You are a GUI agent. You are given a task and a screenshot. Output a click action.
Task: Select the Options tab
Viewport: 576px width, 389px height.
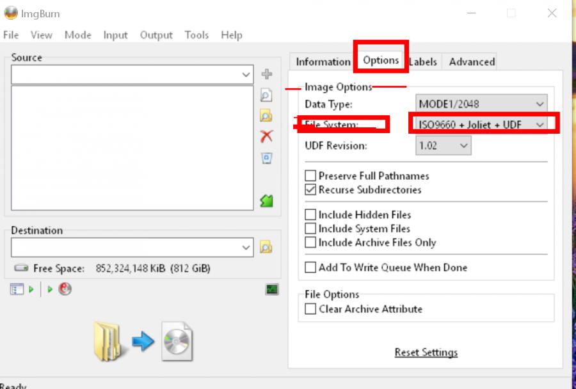[x=381, y=60]
